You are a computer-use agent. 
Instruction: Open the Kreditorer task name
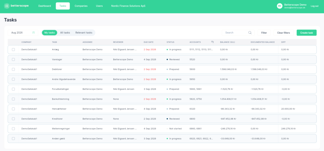57,119
